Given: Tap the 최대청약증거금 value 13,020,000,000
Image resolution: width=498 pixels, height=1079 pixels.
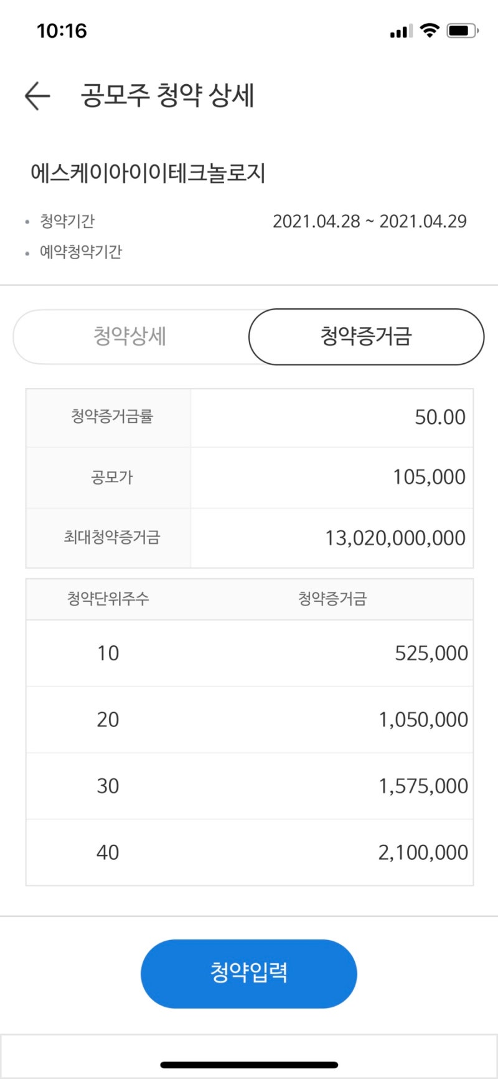Looking at the screenshot, I should [x=395, y=538].
